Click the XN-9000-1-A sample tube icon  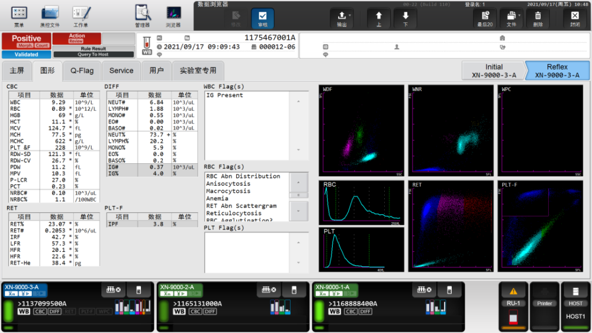pyautogui.click(x=449, y=290)
